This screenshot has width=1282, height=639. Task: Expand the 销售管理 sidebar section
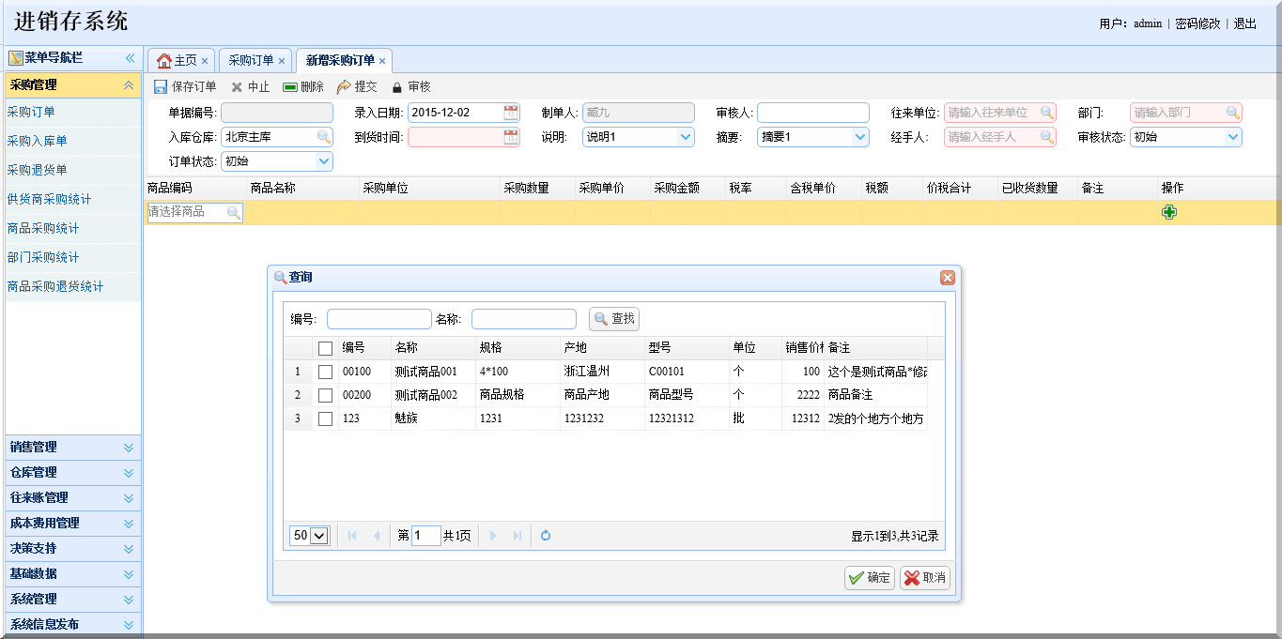[129, 448]
